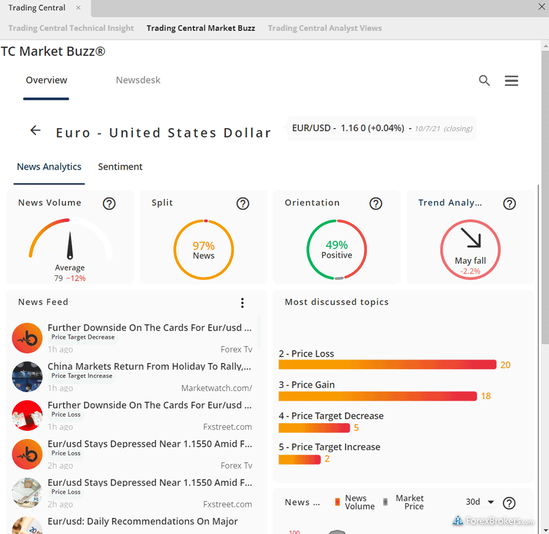Click the Split card help icon
This screenshot has width=549, height=534.
[x=242, y=204]
